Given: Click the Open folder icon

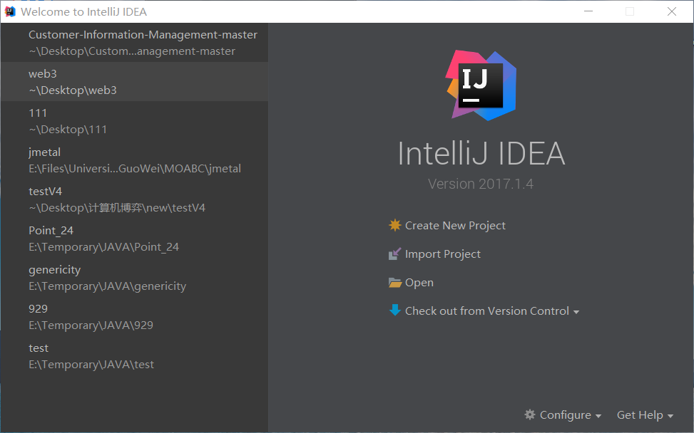Looking at the screenshot, I should coord(395,282).
